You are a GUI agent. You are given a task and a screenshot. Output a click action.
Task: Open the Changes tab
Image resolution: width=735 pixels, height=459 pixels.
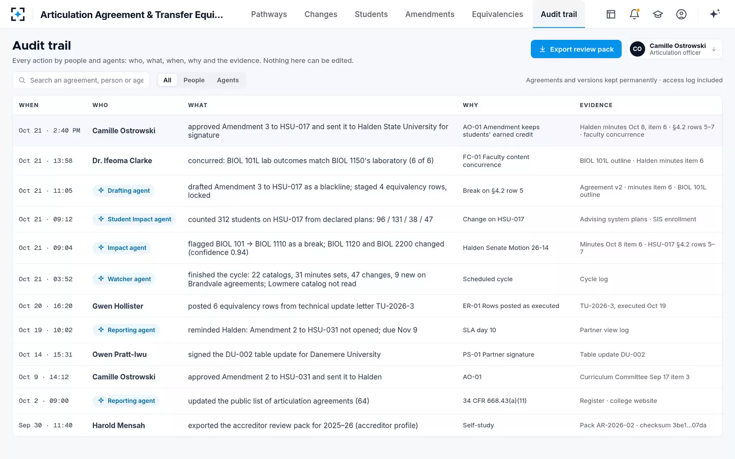click(321, 14)
